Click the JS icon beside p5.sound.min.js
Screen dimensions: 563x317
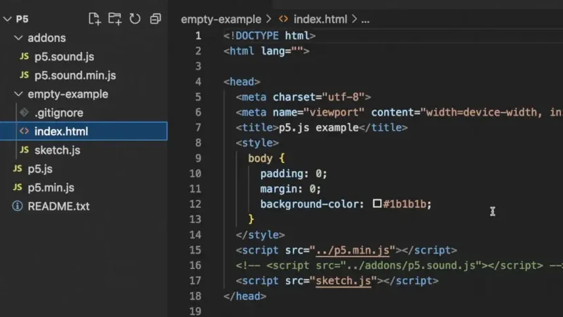pos(24,75)
